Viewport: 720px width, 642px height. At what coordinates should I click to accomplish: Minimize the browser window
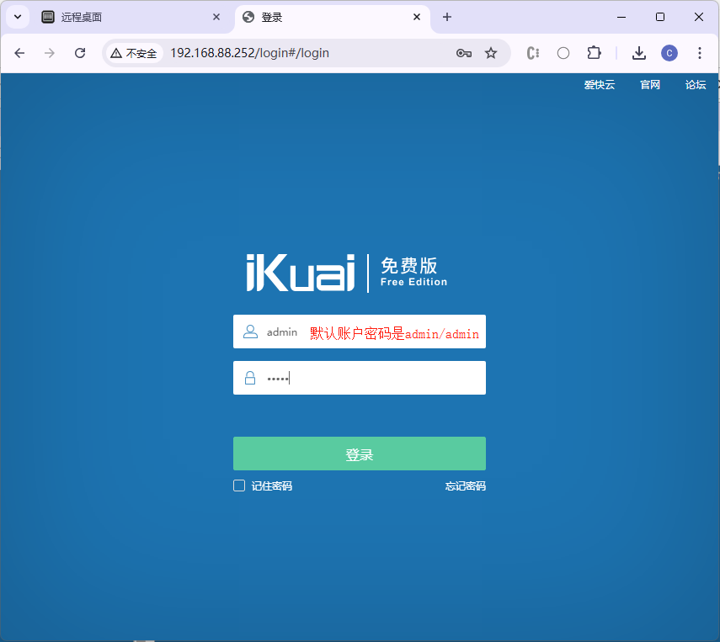click(x=621, y=17)
